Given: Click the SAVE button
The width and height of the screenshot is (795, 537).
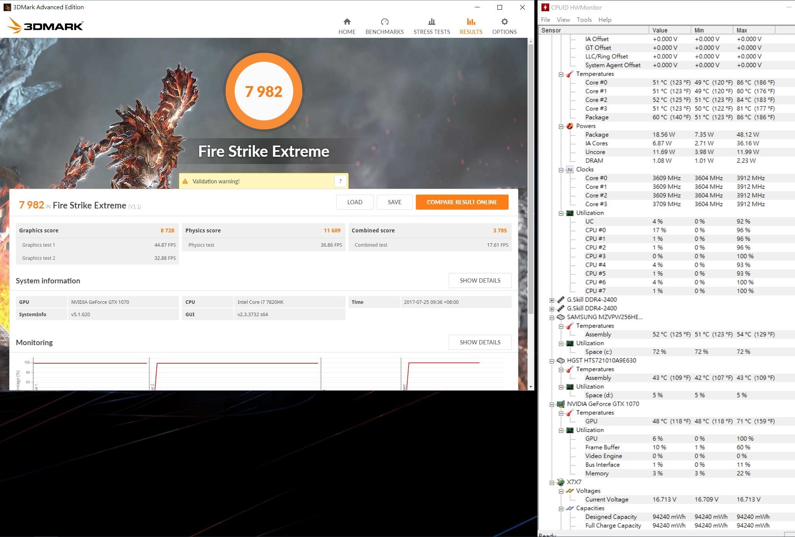Looking at the screenshot, I should [x=395, y=202].
